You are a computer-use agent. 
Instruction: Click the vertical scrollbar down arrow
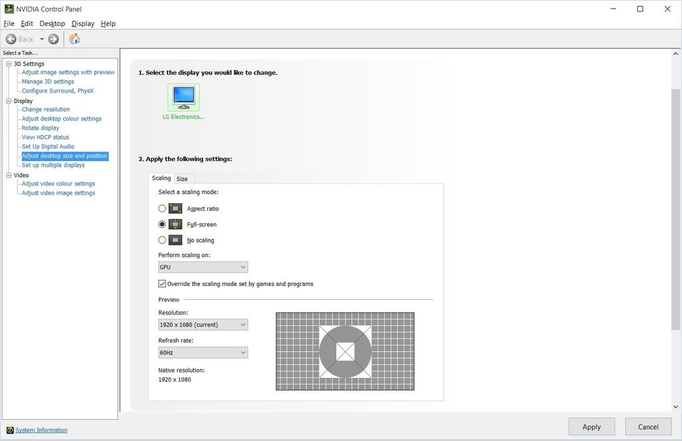(675, 407)
